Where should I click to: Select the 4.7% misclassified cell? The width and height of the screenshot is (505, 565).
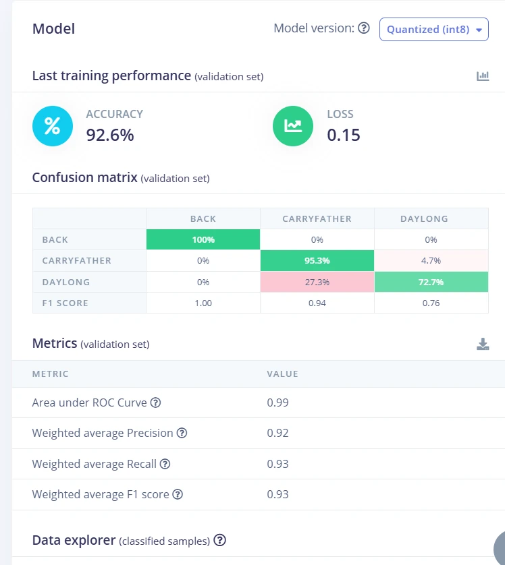point(431,260)
